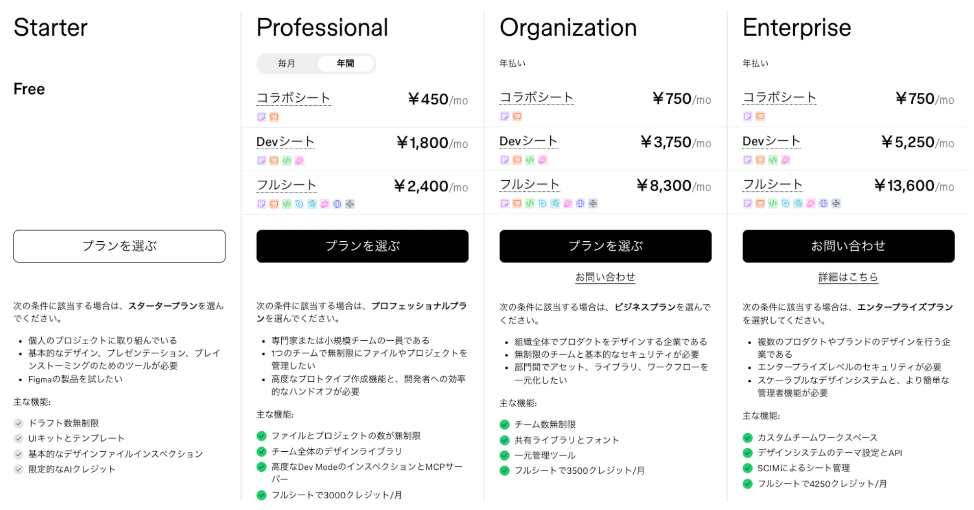The width and height of the screenshot is (974, 510).
Task: Select the FigJam icon under Professional コラボシート
Action: point(261,117)
